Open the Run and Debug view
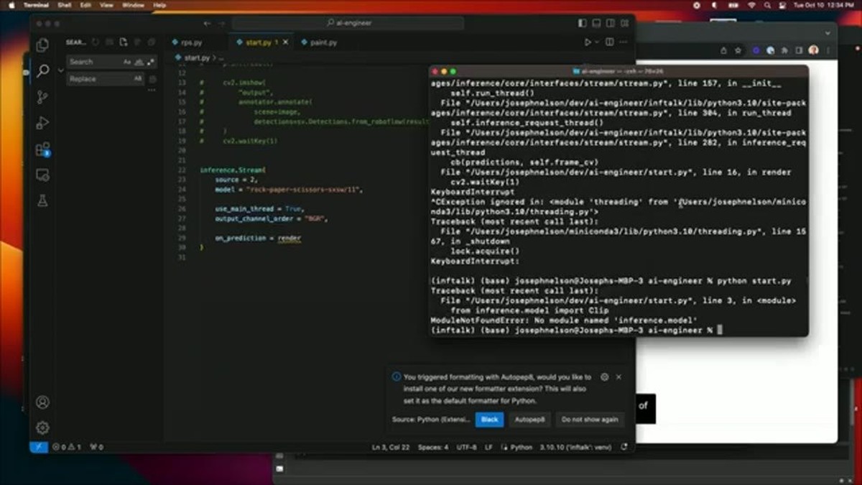 [x=42, y=123]
